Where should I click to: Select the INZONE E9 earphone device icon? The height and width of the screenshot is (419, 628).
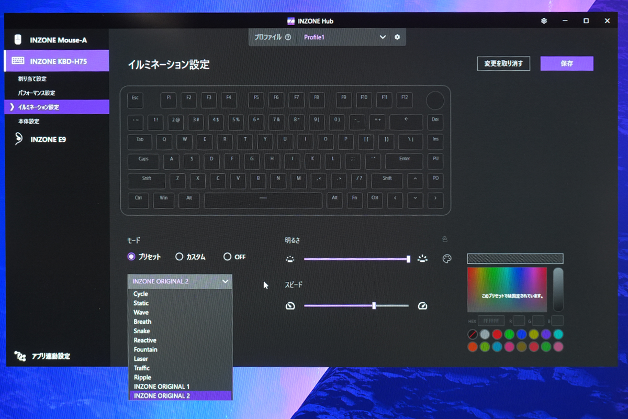tap(19, 139)
